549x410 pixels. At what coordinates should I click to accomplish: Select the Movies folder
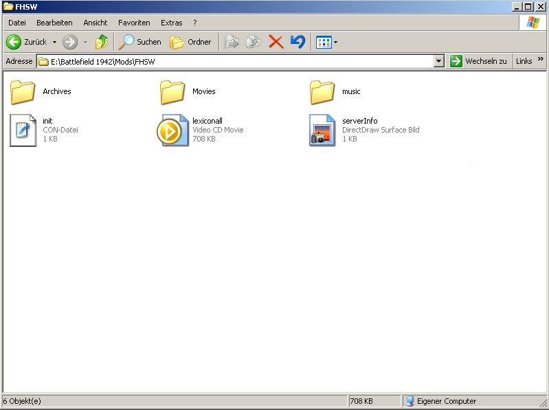pyautogui.click(x=172, y=91)
